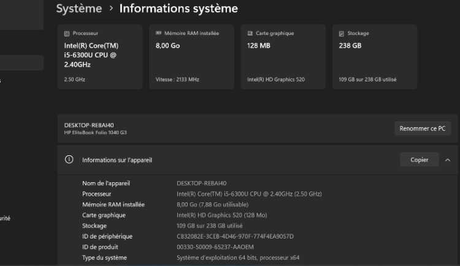The image size is (460, 266).
Task: Select the Processeur row value text
Action: tap(249, 194)
